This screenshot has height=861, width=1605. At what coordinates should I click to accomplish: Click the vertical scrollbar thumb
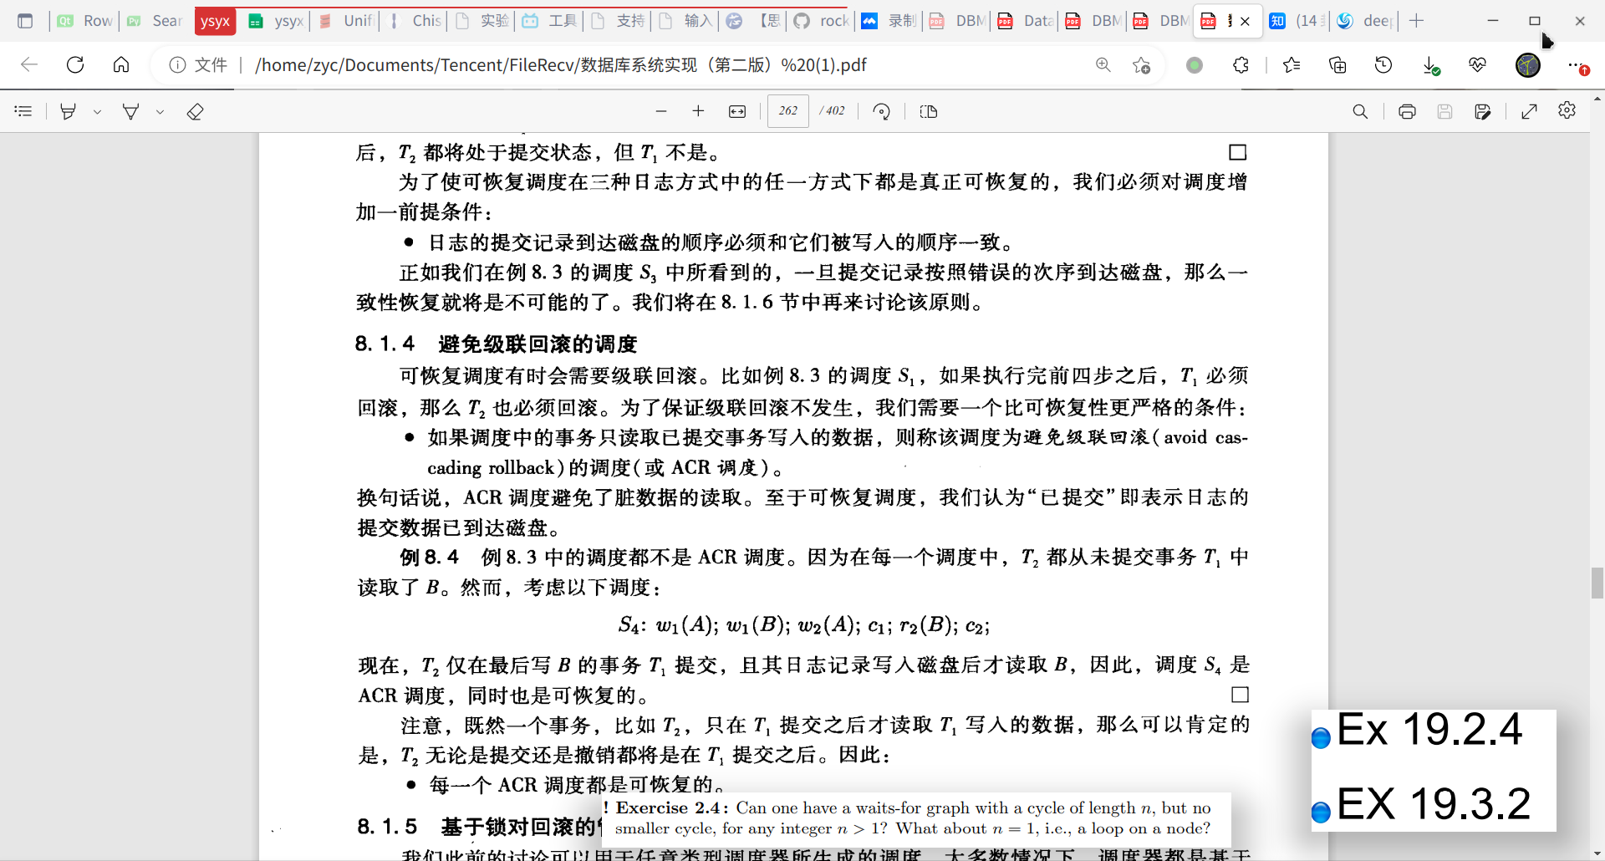click(1597, 583)
